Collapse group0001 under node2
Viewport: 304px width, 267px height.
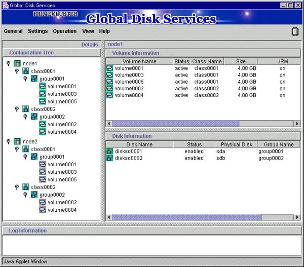(x=25, y=157)
